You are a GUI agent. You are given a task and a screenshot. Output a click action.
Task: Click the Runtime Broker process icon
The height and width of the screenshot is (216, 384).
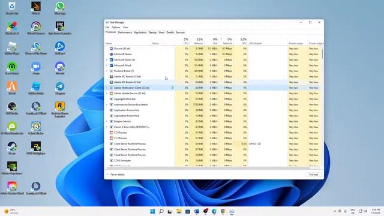point(111,71)
